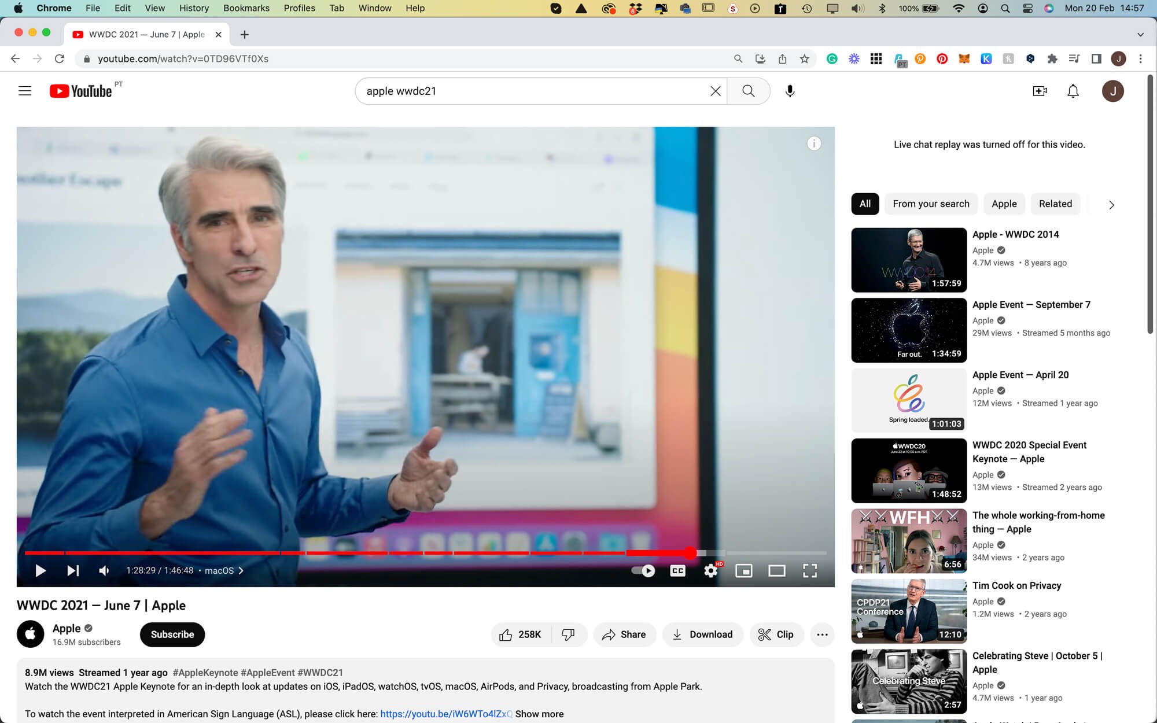Screen dimensions: 1157x723
Task: Reload the current page
Action: 59,58
